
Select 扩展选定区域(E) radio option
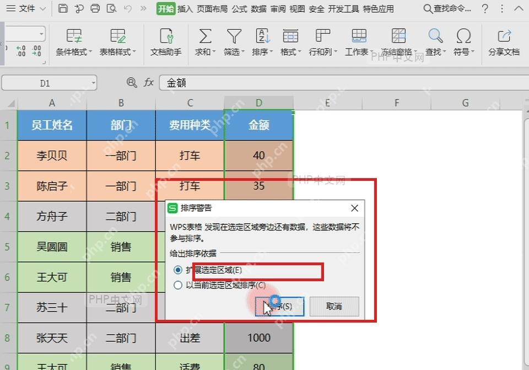178,270
